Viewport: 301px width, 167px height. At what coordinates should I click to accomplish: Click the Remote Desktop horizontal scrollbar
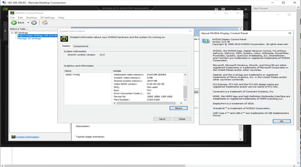coord(95,165)
